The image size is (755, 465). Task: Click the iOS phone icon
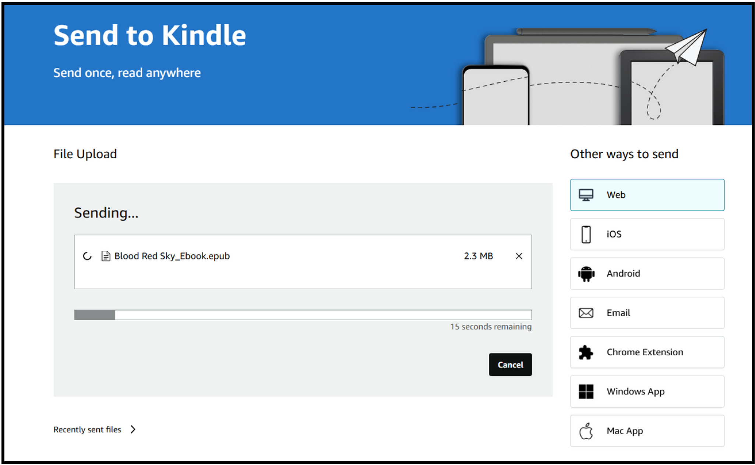(x=586, y=234)
